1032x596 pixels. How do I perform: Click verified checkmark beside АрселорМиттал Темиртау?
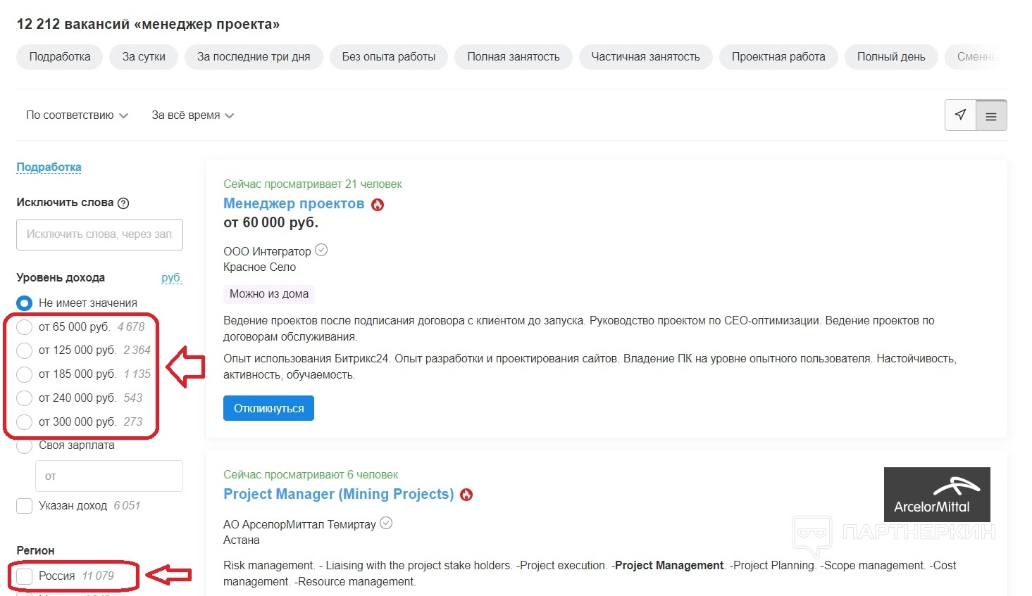point(386,523)
